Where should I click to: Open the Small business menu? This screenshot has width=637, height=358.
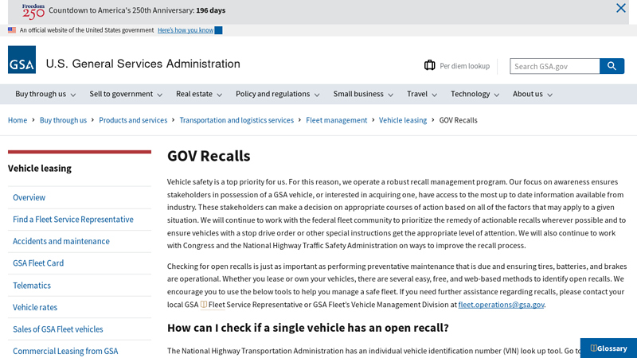point(358,94)
